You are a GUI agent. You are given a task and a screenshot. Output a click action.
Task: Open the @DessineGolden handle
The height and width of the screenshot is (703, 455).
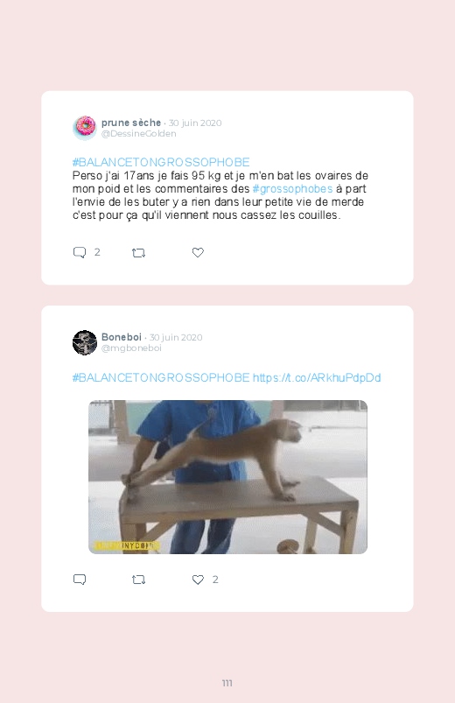[x=138, y=134]
